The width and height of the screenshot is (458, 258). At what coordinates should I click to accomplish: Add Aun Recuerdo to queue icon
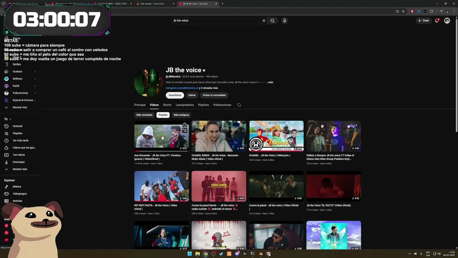click(185, 130)
